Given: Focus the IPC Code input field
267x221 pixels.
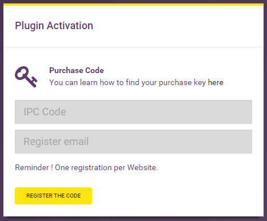Looking at the screenshot, I should 133,112.
